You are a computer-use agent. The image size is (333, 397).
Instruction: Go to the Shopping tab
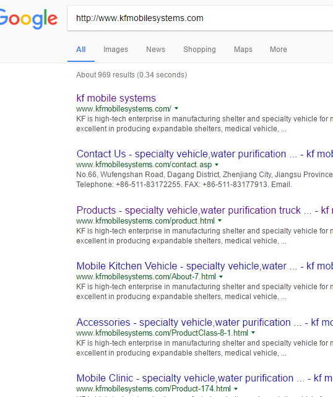199,50
